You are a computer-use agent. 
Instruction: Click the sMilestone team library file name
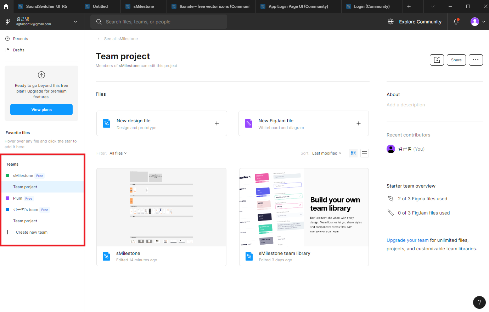point(285,253)
